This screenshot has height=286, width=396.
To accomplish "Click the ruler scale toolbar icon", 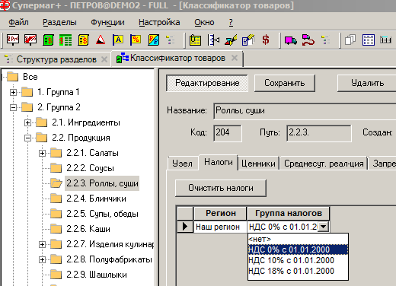I will click(213, 40).
